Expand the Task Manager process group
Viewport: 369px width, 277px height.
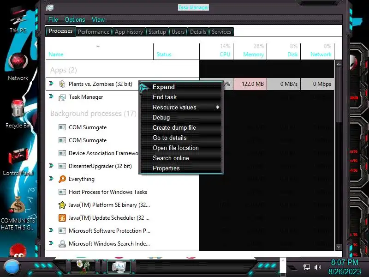click(x=51, y=96)
